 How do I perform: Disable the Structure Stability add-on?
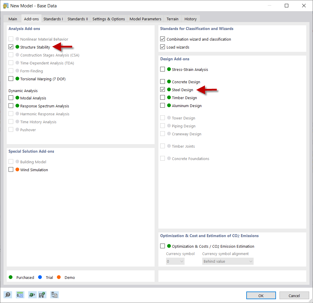[x=11, y=47]
